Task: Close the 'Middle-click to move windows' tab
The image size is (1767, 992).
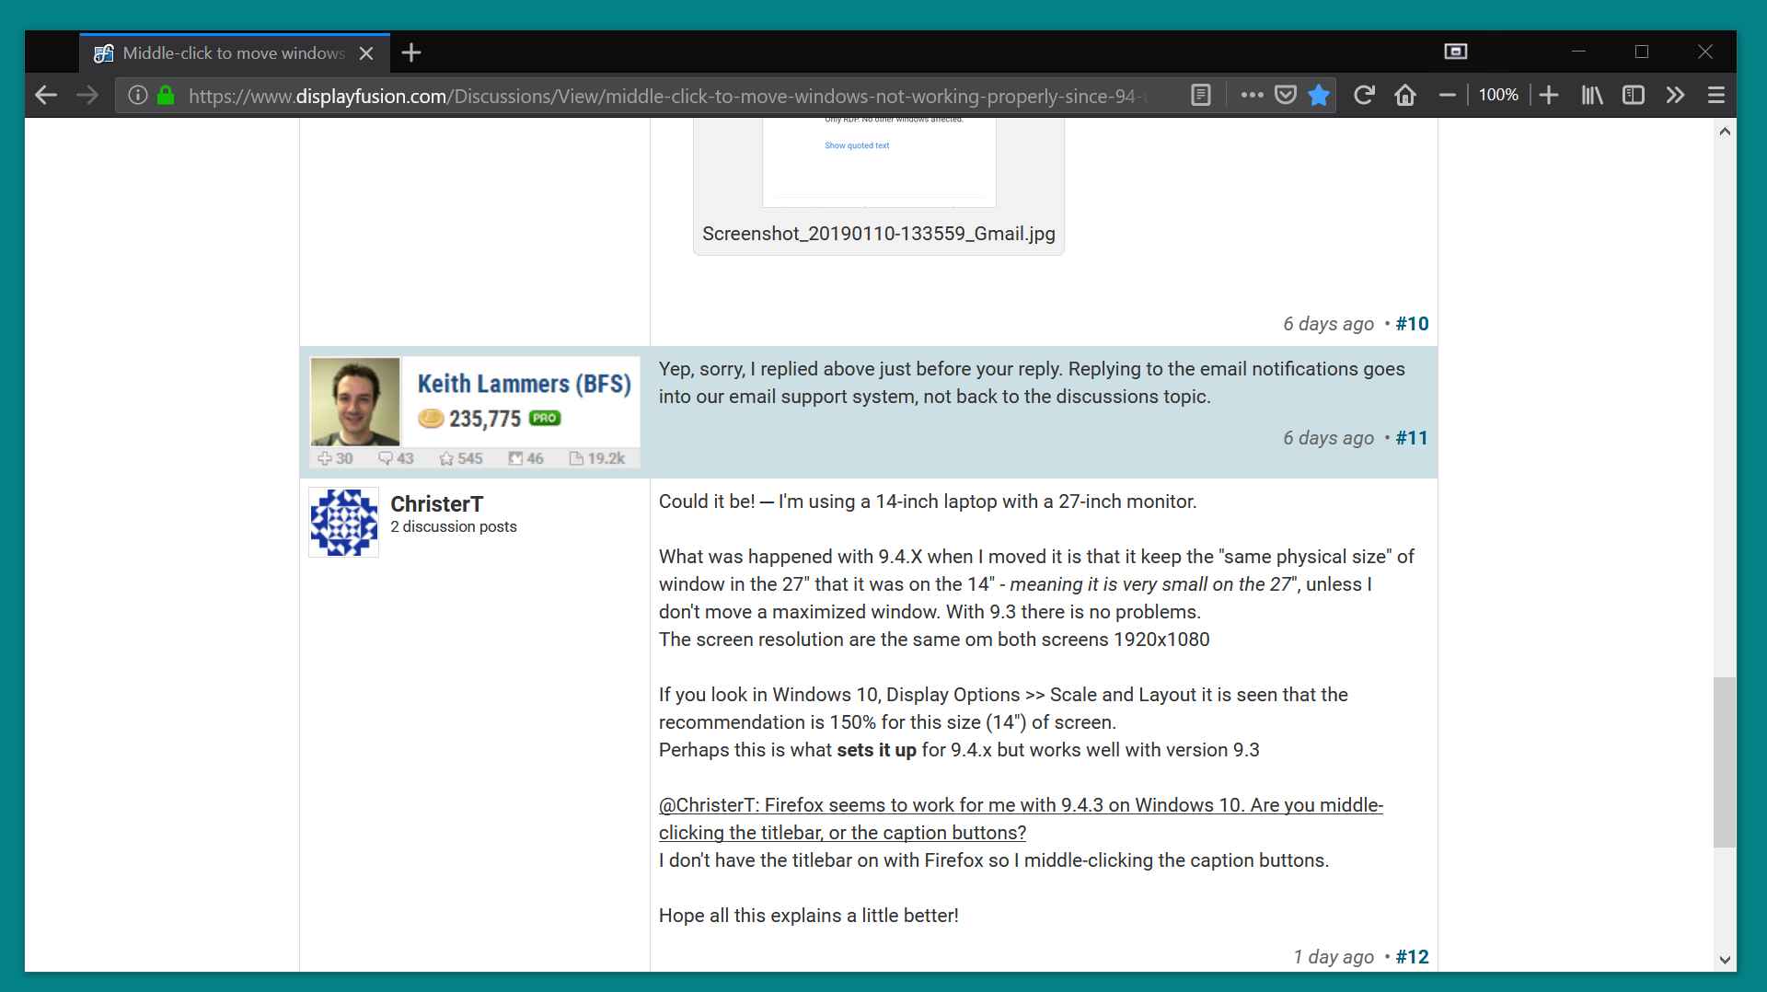Action: 366,53
